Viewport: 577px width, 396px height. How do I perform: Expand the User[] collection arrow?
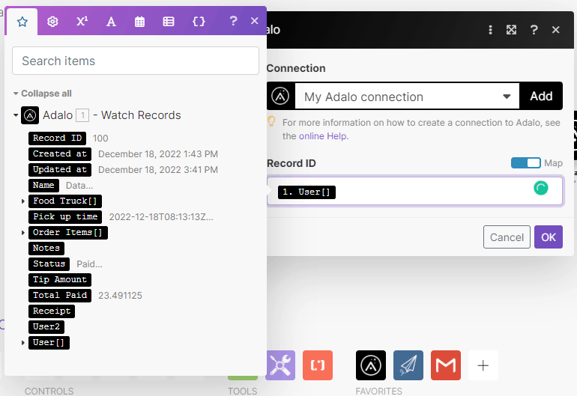22,343
